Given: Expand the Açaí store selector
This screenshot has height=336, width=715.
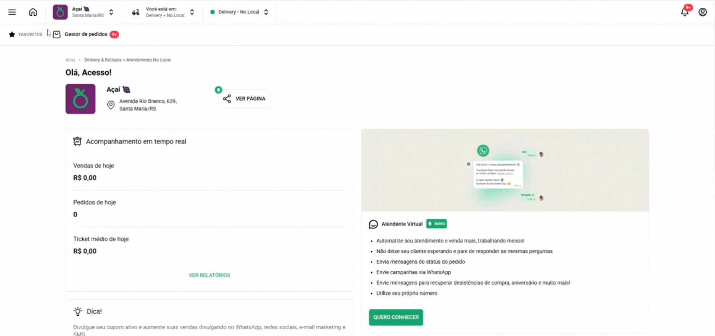Looking at the screenshot, I should click(111, 12).
